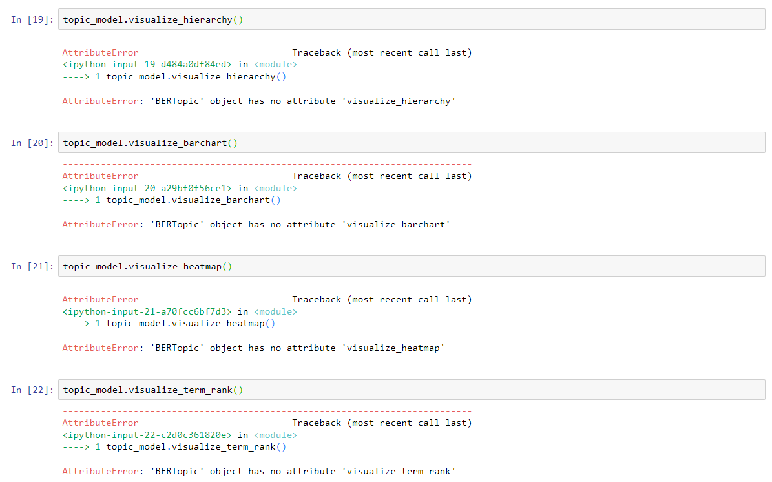Image resolution: width=772 pixels, height=482 pixels.
Task: Select the arrow line in cell 21 traceback
Action: coord(168,323)
